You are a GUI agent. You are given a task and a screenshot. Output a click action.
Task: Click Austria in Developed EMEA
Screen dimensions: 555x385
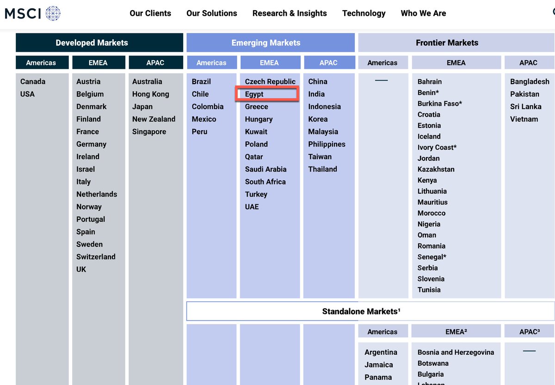tap(88, 81)
